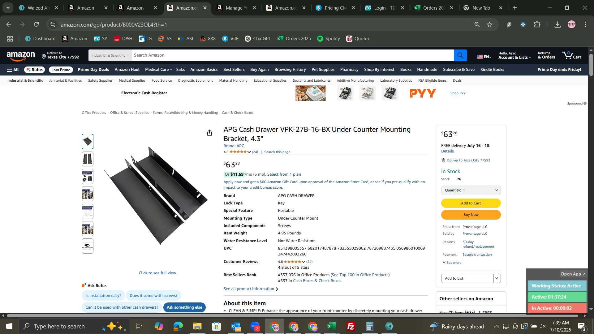Open Excel from the taskbar
The width and height of the screenshot is (594, 334).
332,326
